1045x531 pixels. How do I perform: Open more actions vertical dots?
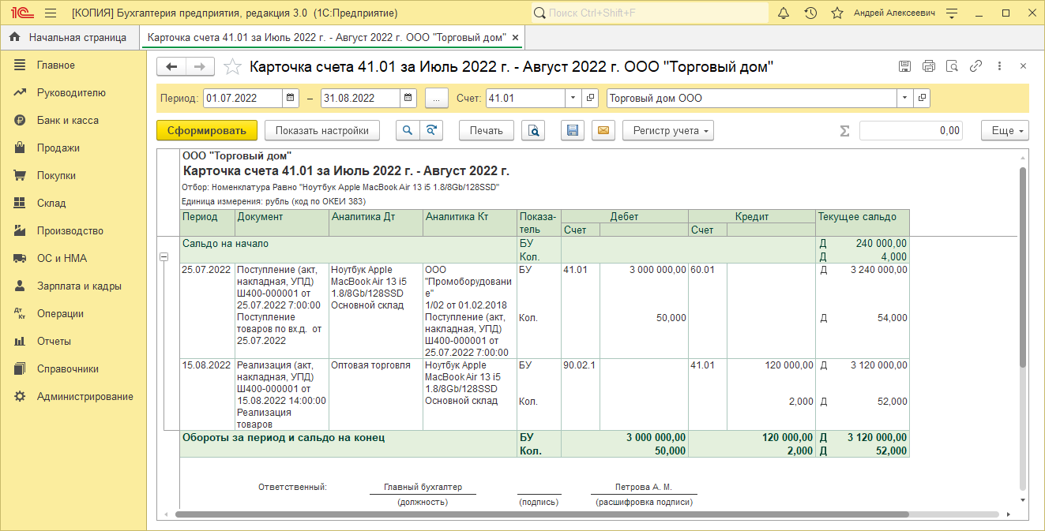pos(999,66)
